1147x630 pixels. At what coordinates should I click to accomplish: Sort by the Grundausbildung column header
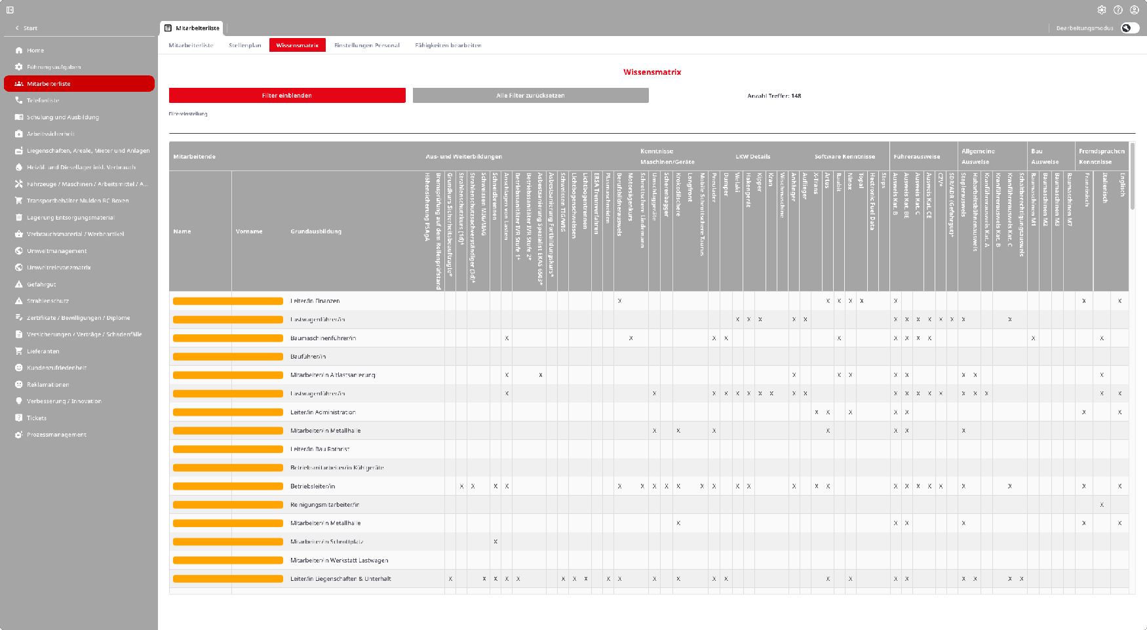pos(316,231)
